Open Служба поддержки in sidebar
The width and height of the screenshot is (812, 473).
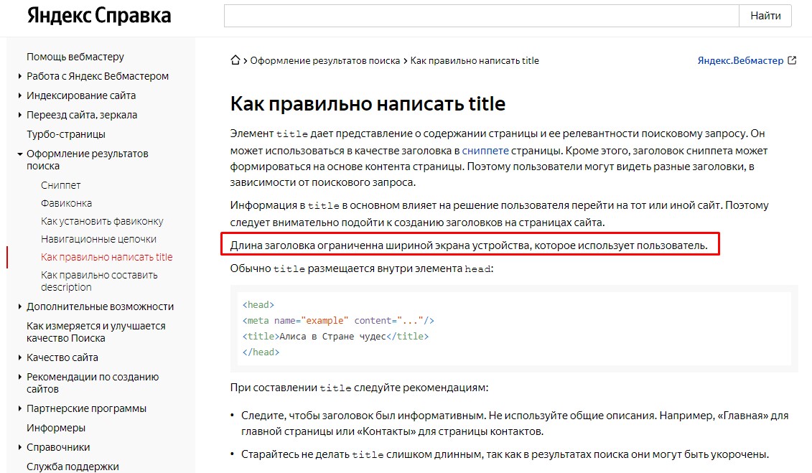tap(73, 467)
